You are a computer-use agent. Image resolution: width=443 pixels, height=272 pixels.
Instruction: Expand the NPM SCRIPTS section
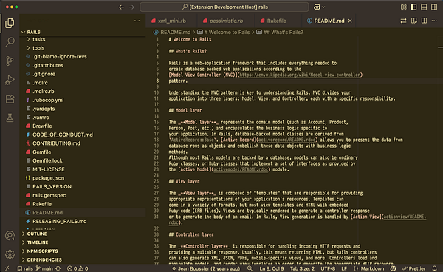(x=83, y=251)
